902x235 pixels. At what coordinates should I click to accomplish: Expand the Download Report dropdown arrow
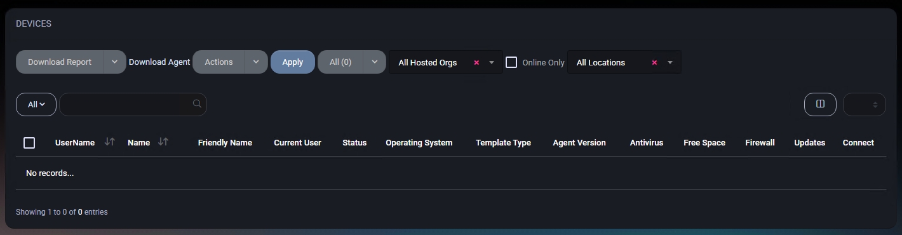coord(115,62)
